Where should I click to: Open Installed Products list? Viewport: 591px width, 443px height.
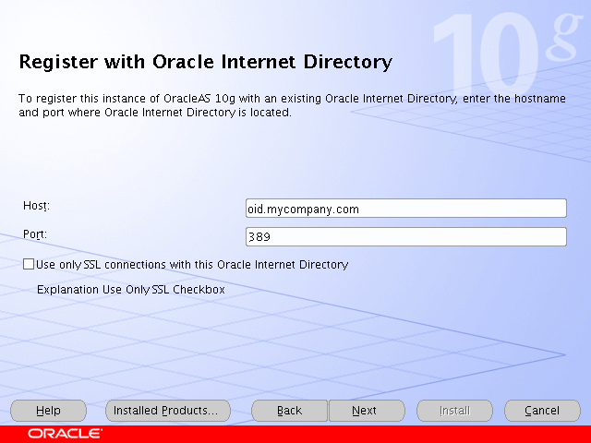point(168,411)
